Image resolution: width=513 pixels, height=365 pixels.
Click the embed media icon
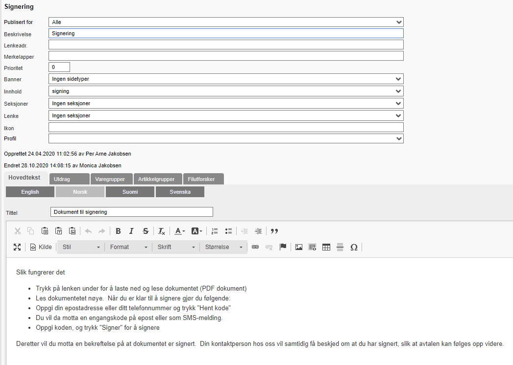pyautogui.click(x=313, y=247)
